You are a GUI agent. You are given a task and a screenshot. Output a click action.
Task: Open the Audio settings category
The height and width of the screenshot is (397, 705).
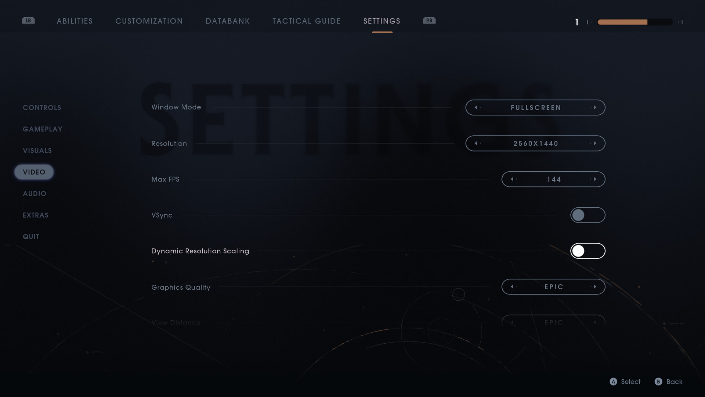tap(35, 194)
